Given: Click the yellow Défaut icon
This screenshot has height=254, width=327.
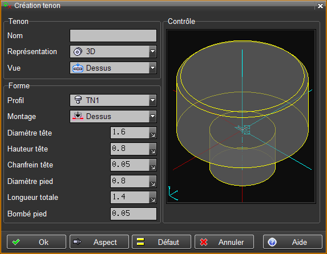Looking at the screenshot, I should (x=140, y=241).
